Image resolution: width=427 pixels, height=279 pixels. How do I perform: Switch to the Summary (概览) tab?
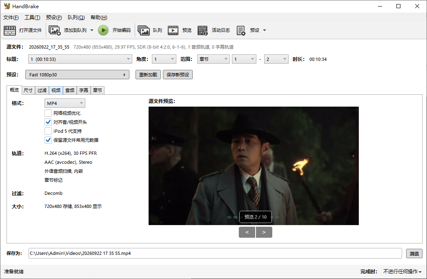tap(14, 90)
